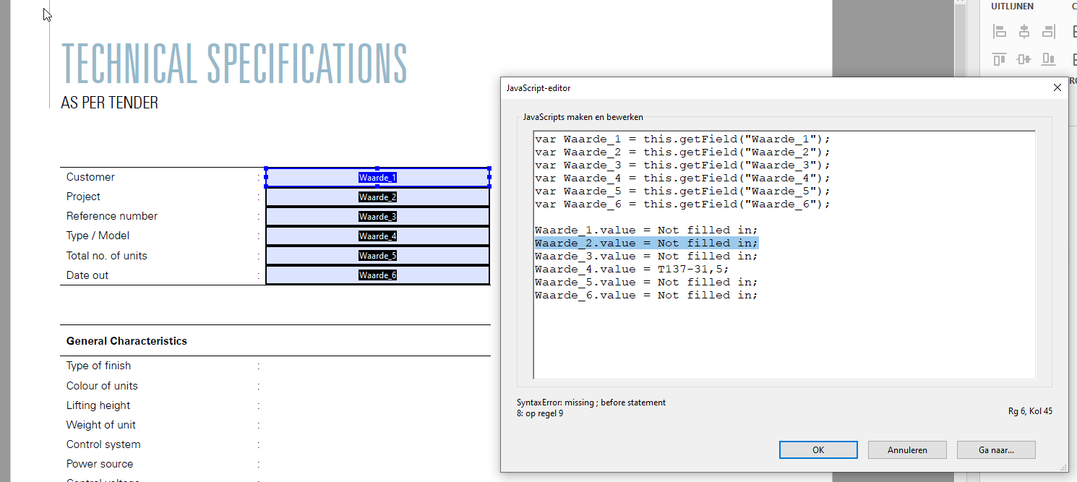
Task: Select the Waarde_5 form field
Action: [x=377, y=255]
